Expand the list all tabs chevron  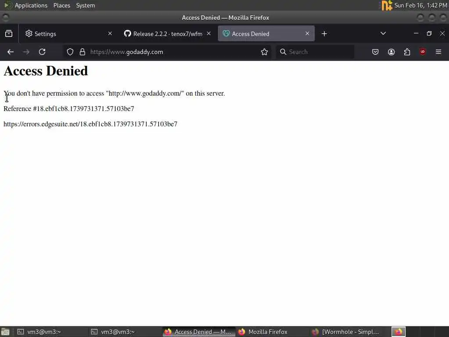[383, 33]
